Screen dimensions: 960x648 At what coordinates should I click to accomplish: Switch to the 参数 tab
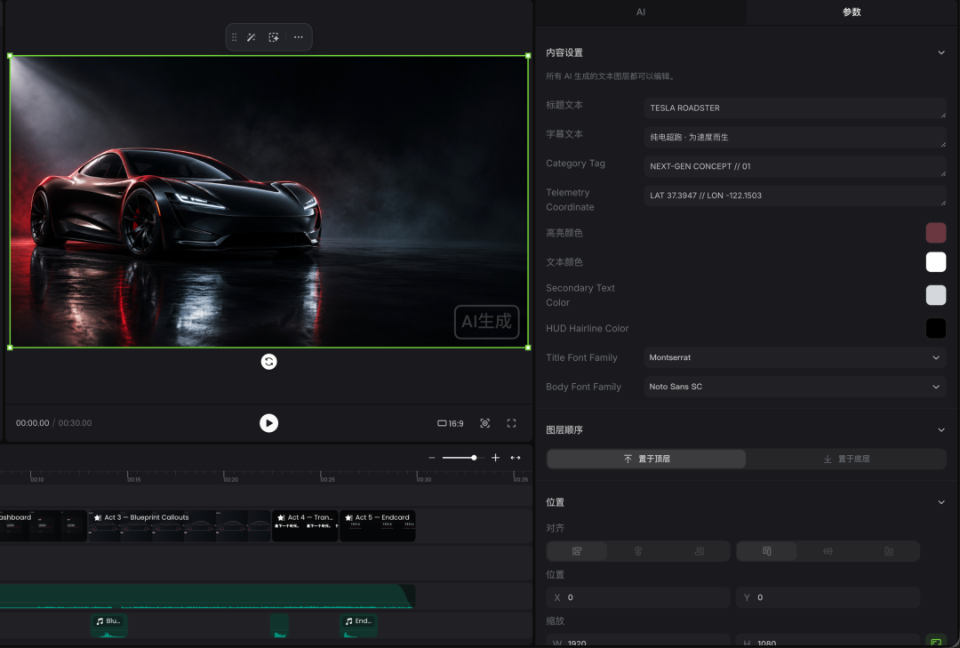coord(852,12)
